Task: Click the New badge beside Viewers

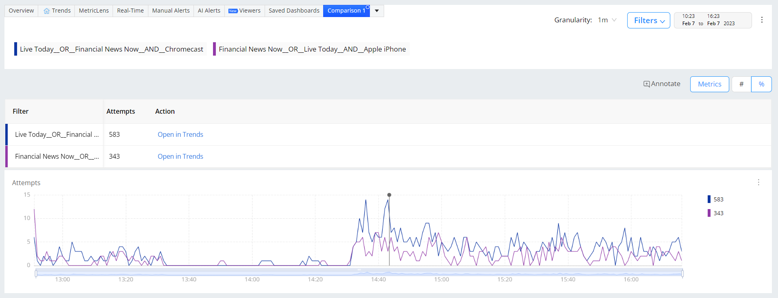Action: pyautogui.click(x=233, y=11)
